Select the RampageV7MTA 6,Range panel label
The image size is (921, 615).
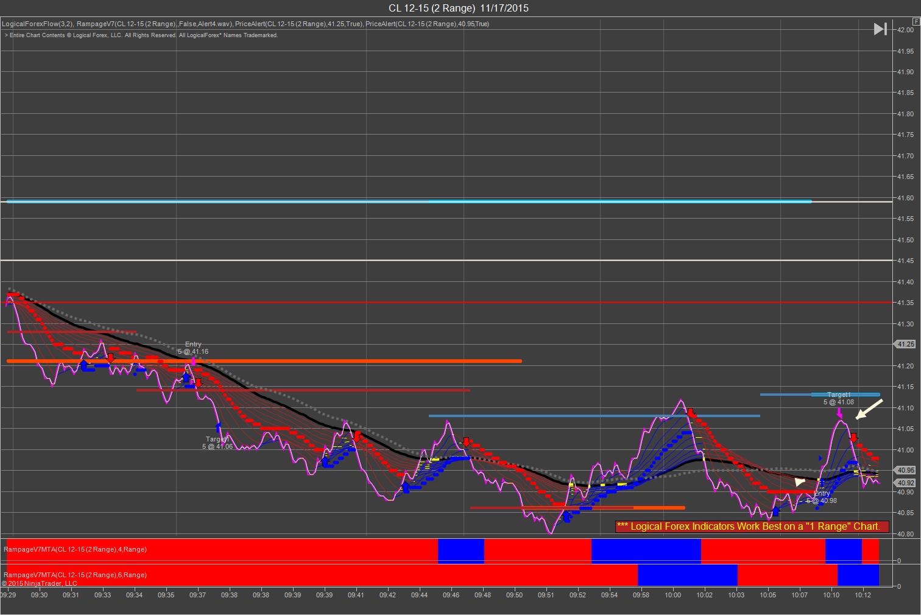[76, 575]
